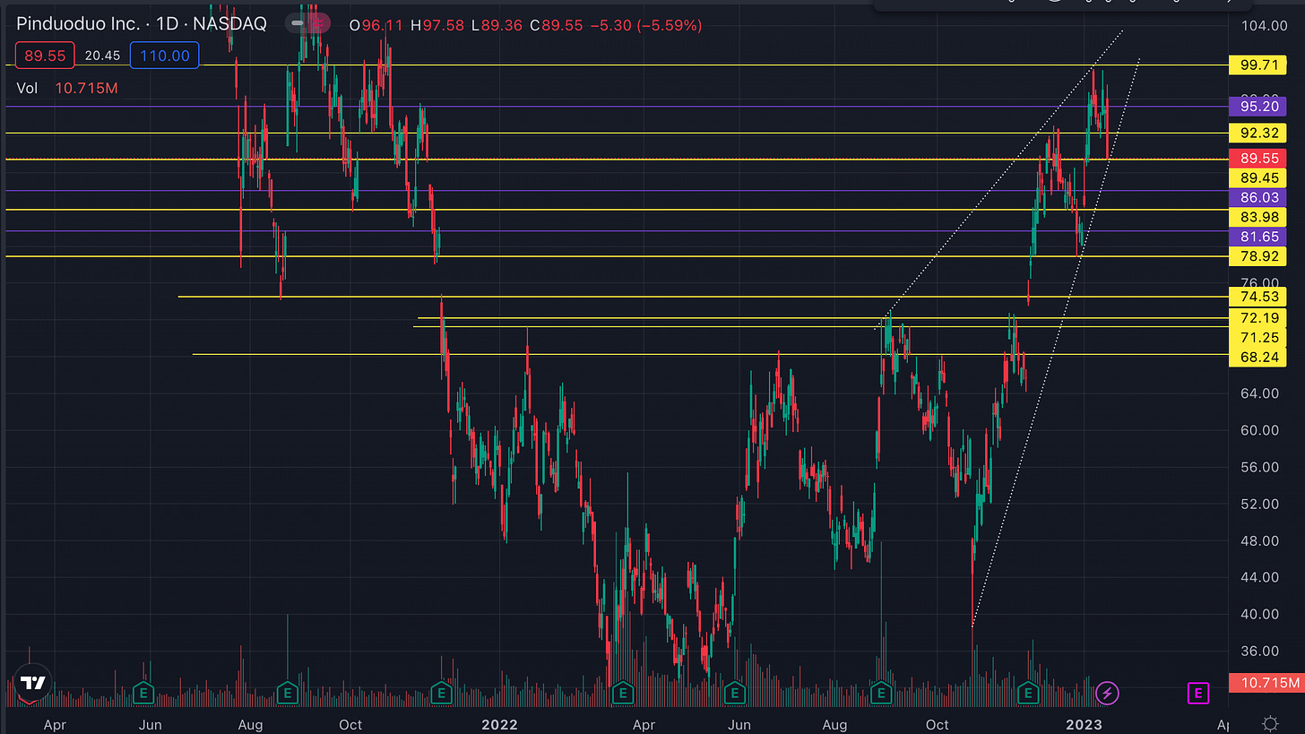Open the March 2022 earnings marker
The image size is (1305, 734).
(622, 693)
